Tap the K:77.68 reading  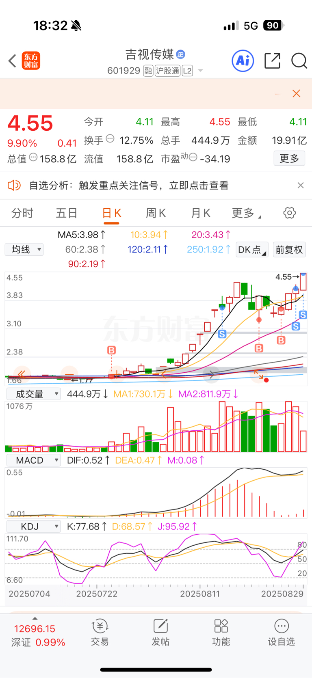click(87, 527)
